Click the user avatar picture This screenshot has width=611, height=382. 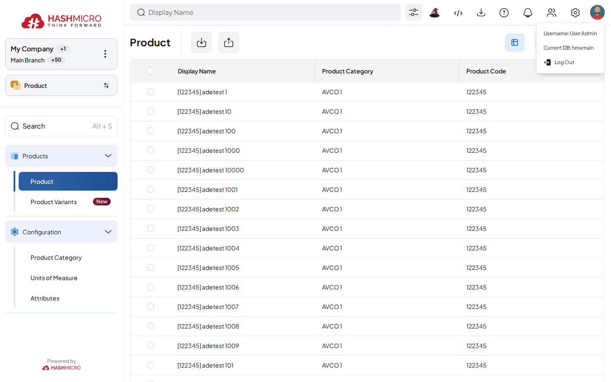pyautogui.click(x=597, y=12)
